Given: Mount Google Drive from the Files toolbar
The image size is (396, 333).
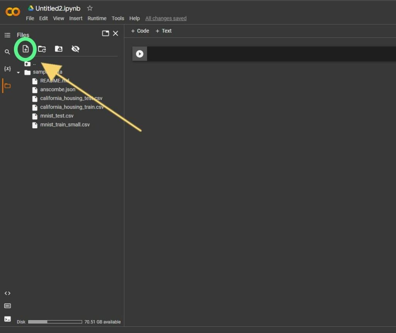Looking at the screenshot, I should pyautogui.click(x=59, y=49).
